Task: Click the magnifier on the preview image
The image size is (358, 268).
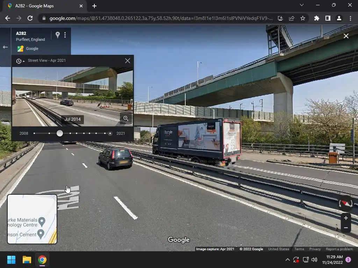Action: [x=126, y=118]
